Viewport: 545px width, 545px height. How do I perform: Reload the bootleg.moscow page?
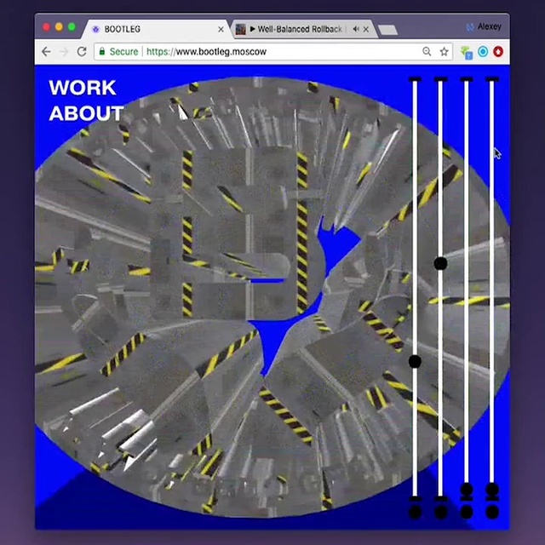coord(82,52)
